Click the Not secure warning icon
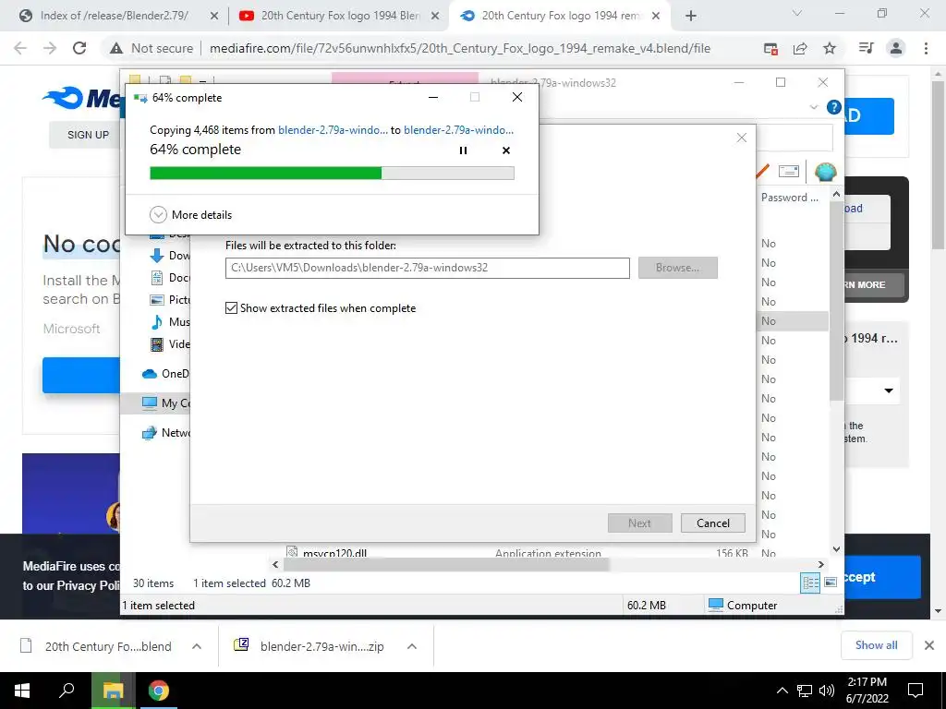Screen dimensions: 946x709 pos(115,48)
